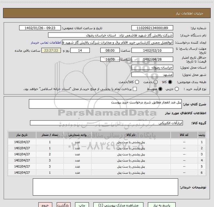Click the توضیحات خریدار text area
Screen dimensions: 214x207
105,187
